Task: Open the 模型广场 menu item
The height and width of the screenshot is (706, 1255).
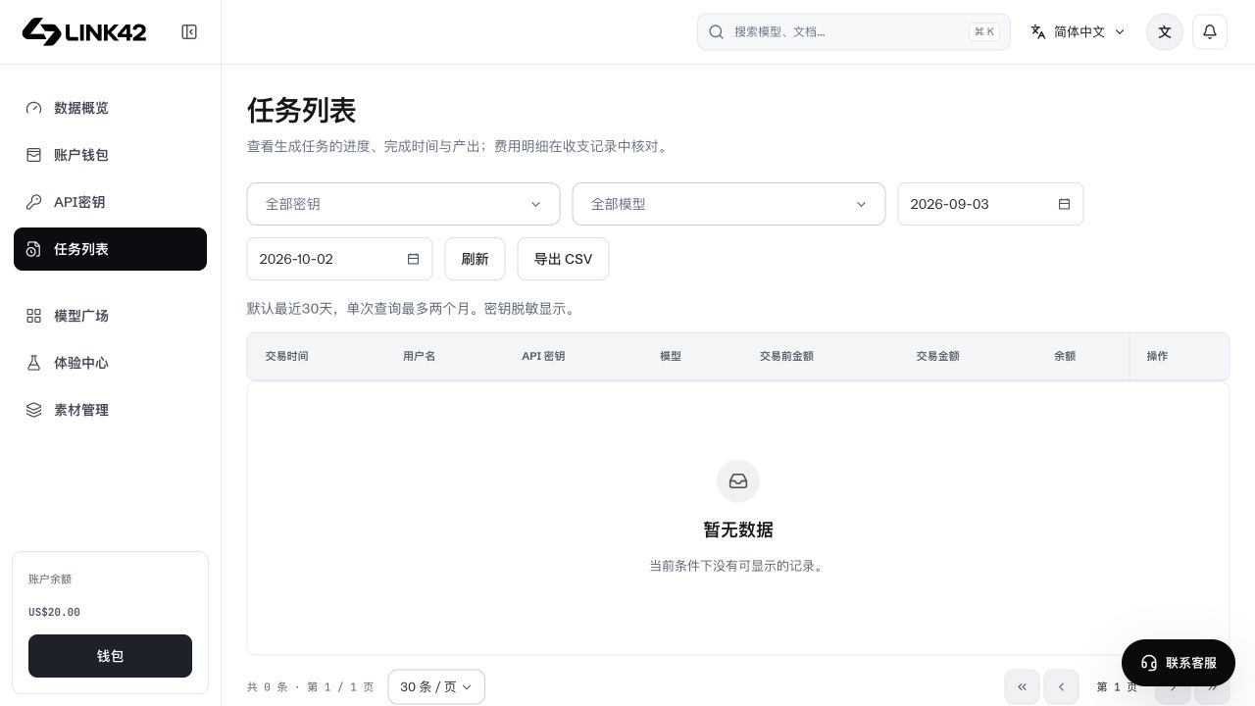Action: [110, 316]
